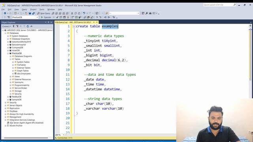Click the Decrease indent toolbar icon
253x142 pixels.
[106, 17]
